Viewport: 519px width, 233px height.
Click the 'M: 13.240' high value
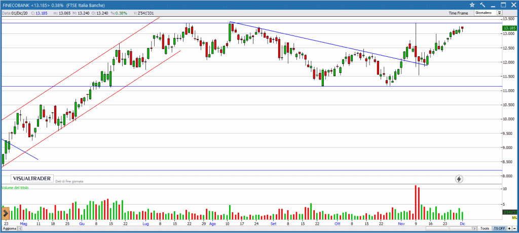coord(81,13)
